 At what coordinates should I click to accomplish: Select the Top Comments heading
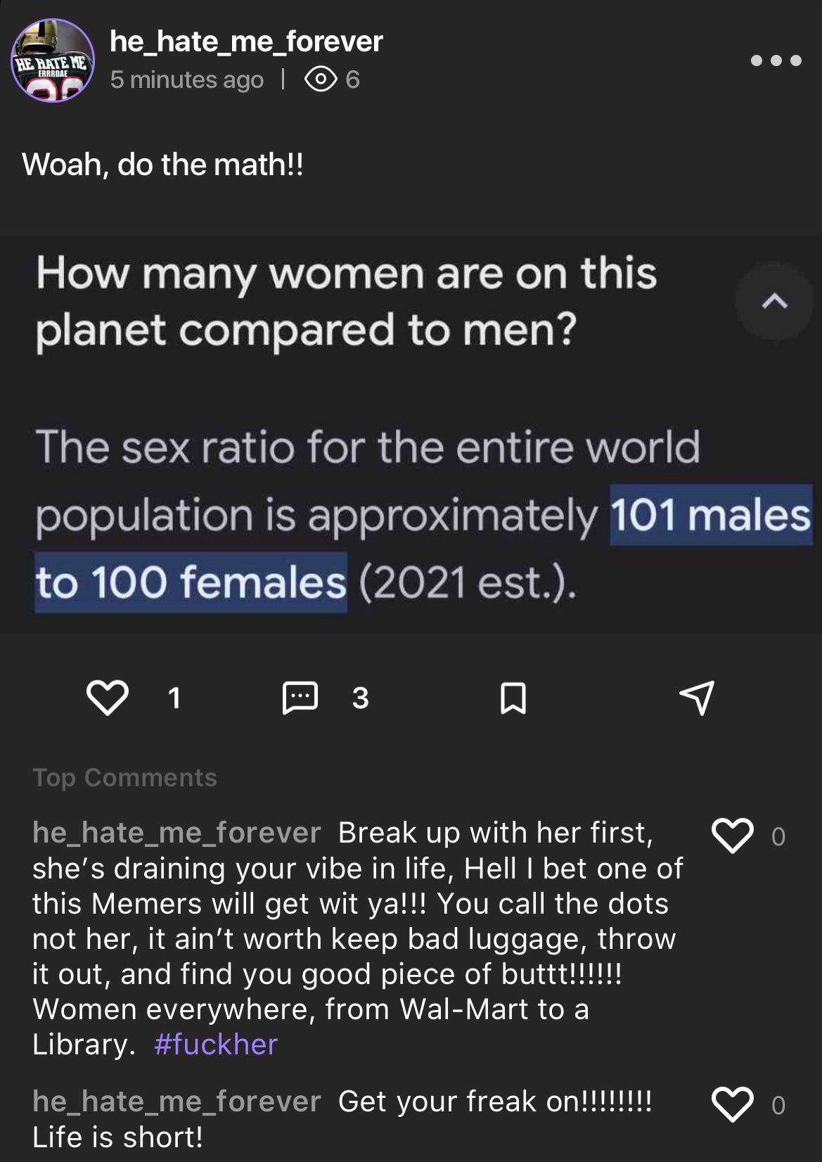tap(125, 777)
